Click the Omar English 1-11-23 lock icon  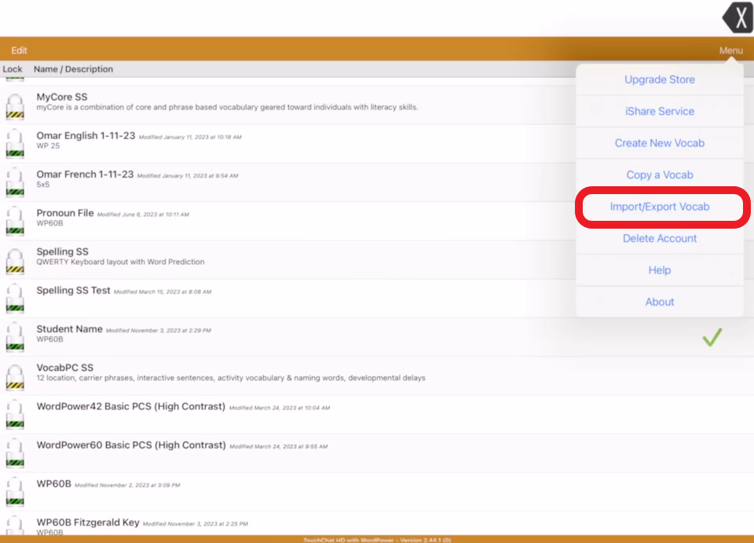pos(15,143)
